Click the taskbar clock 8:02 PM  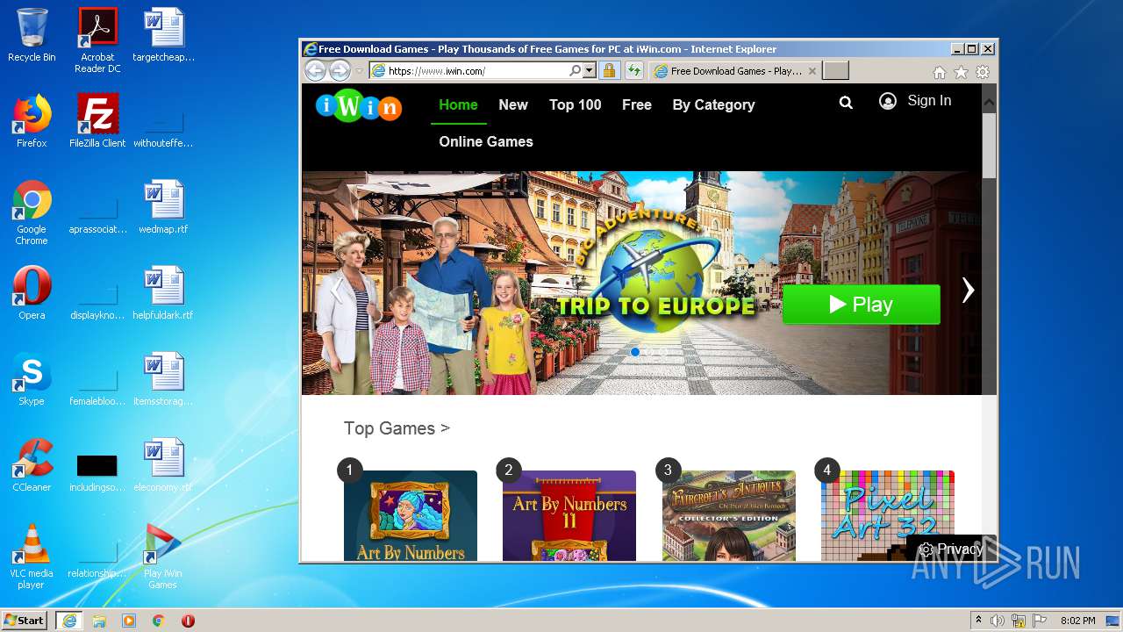[x=1077, y=621]
